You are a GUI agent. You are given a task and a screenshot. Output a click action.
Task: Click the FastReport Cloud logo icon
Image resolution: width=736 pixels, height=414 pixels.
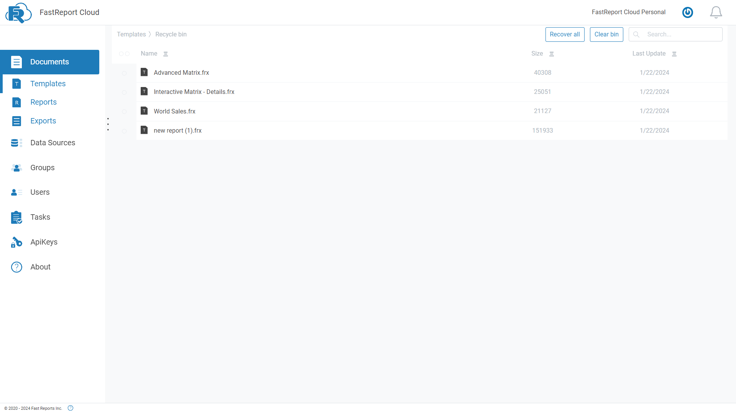click(18, 13)
